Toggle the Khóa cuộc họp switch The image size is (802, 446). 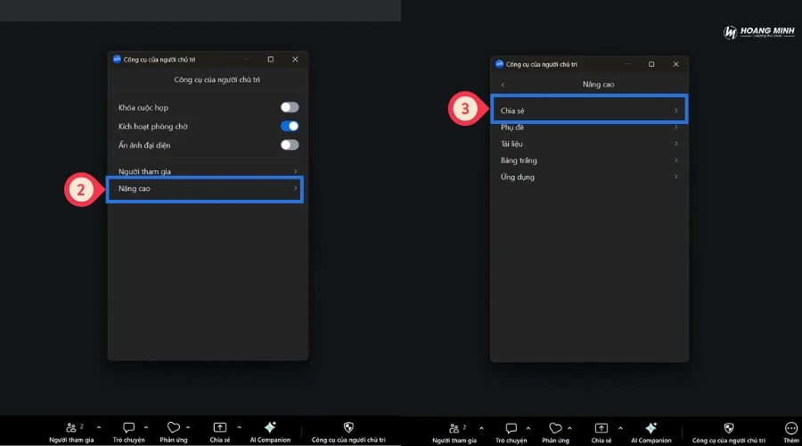tap(290, 107)
